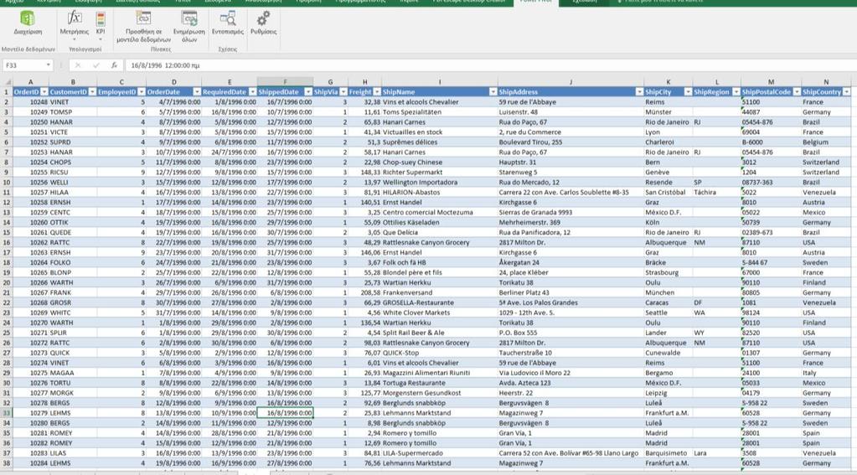Viewport: 857px width, 475px height.
Task: Run Εντοπισμός relationship detection
Action: [227, 23]
